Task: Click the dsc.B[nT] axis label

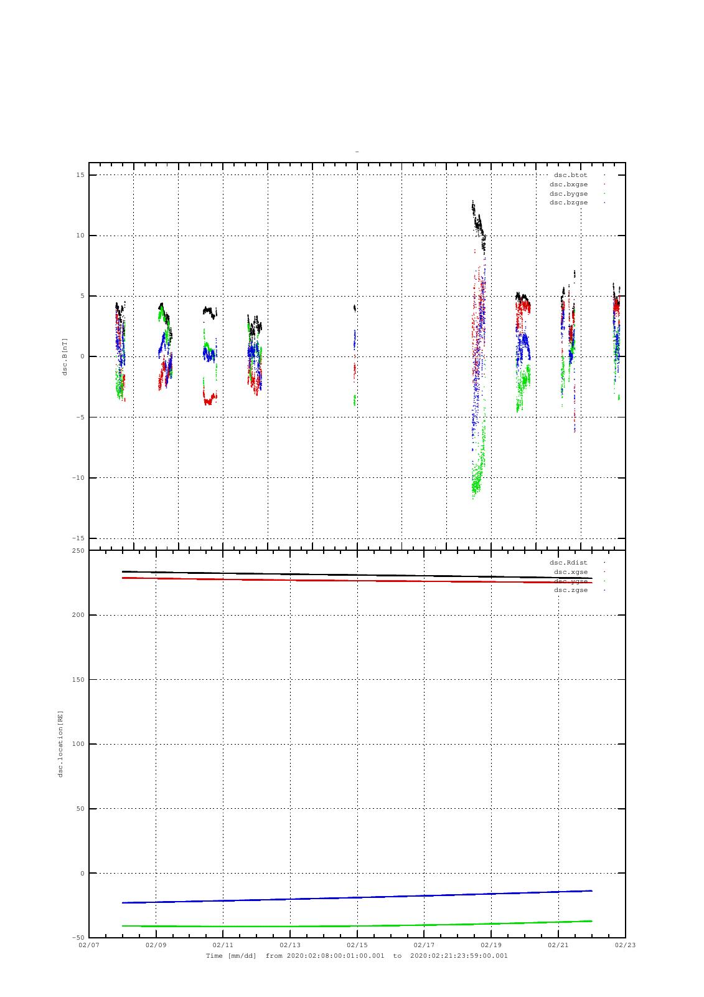Action: point(64,356)
